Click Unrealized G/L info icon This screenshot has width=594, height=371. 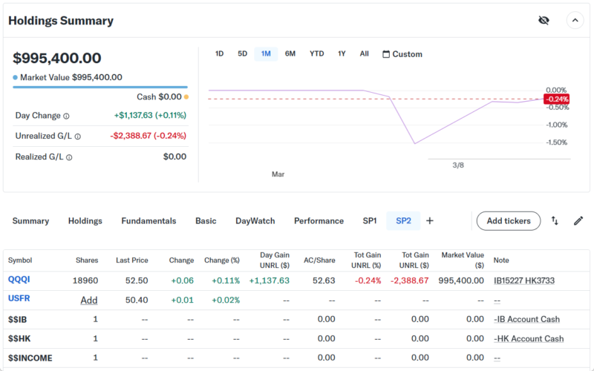pos(77,137)
